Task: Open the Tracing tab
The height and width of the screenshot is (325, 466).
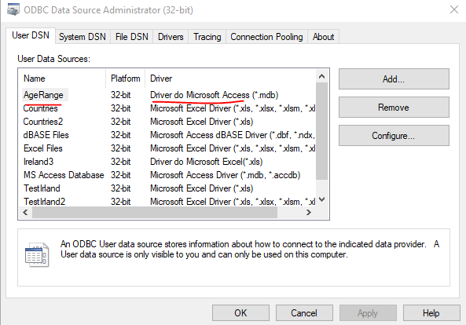Action: [207, 37]
